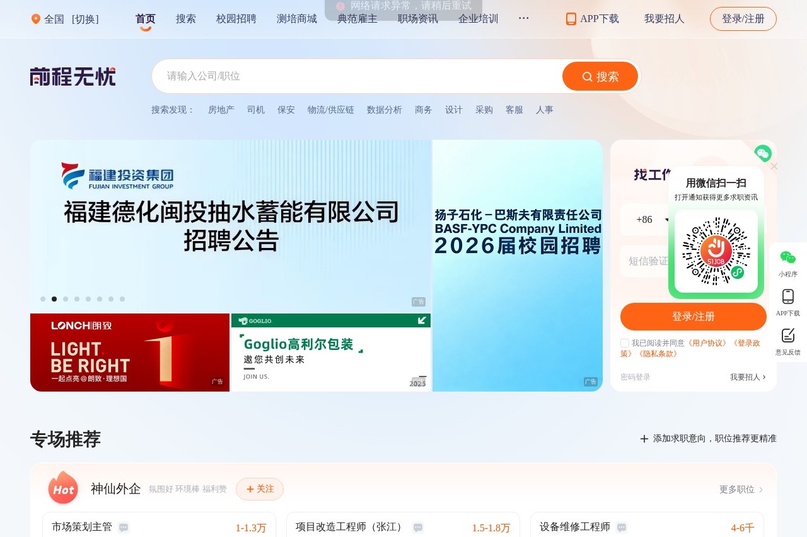Go to 首页 tab

pos(146,19)
